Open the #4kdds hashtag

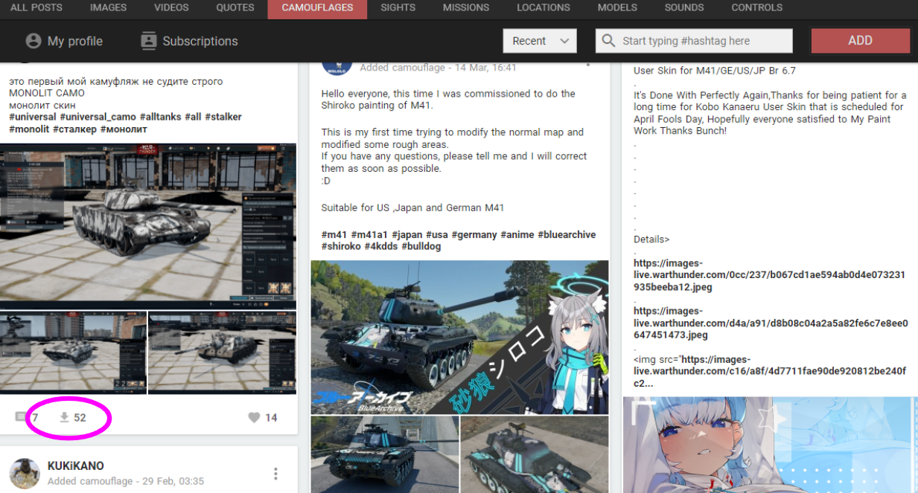tap(381, 246)
